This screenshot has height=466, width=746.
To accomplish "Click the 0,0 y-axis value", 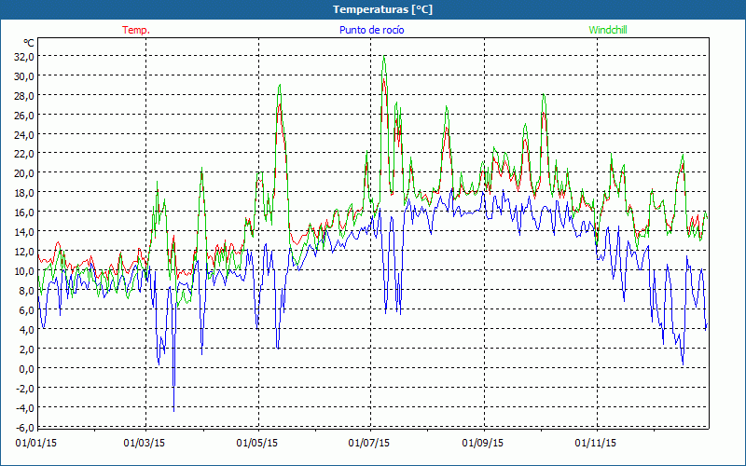I will pyautogui.click(x=27, y=368).
